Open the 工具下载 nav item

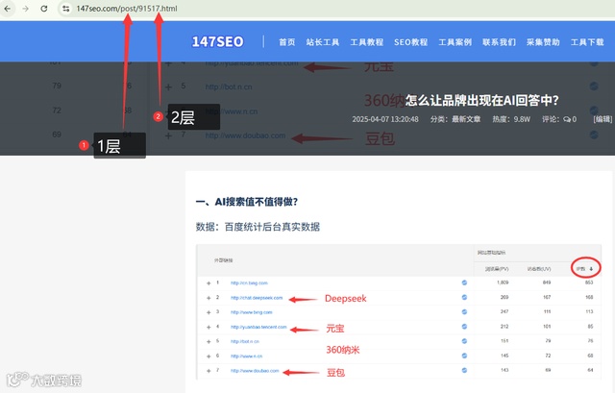(587, 42)
